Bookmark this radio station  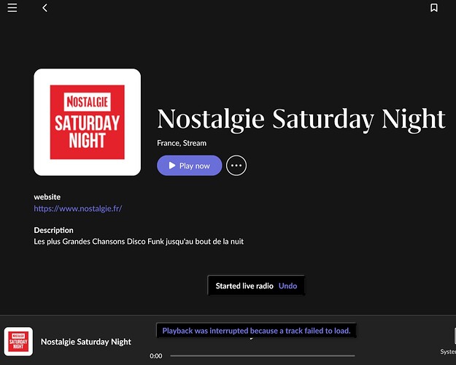pos(434,8)
